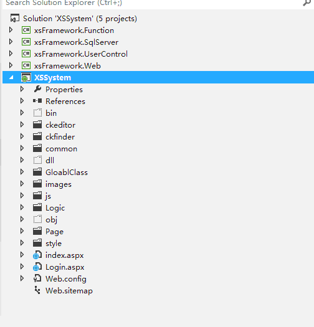Click the References node icon
This screenshot has height=327, width=314.
click(x=37, y=101)
